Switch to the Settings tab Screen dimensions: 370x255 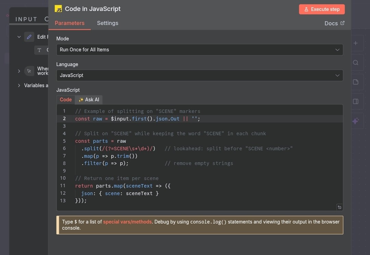pyautogui.click(x=108, y=23)
